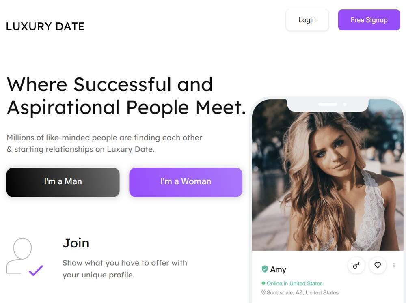Open the three-dot options menu on Amy's card
This screenshot has height=303, width=406.
pyautogui.click(x=394, y=265)
